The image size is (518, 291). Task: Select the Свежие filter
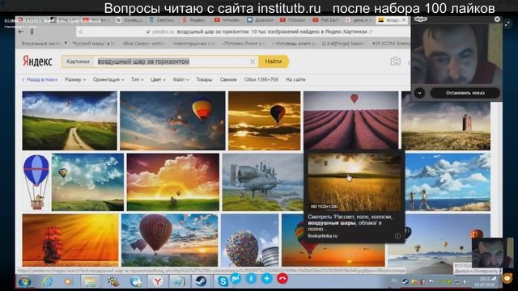pyautogui.click(x=228, y=79)
